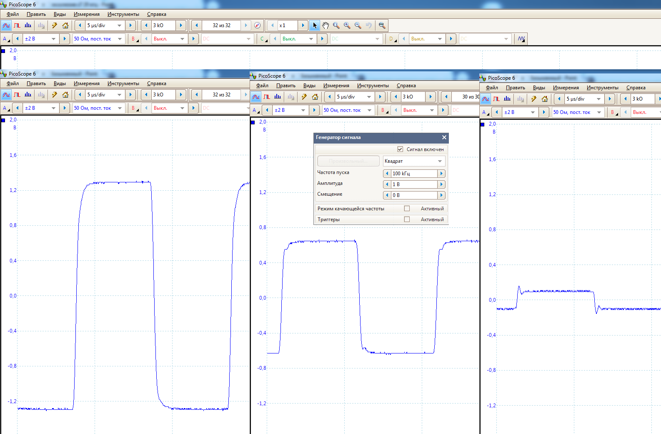Click the zoom-out magnifier in top window
Viewport: 661px width, 434px height.
coord(358,25)
